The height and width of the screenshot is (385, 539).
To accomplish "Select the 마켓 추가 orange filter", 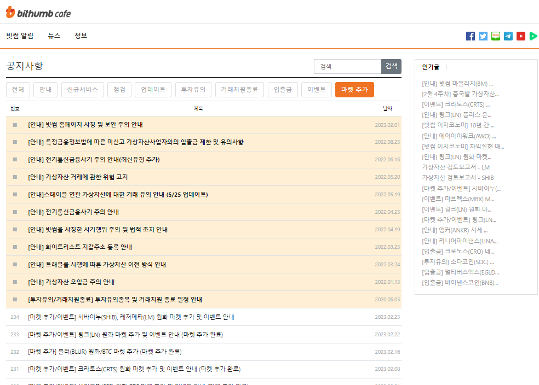I will [354, 90].
